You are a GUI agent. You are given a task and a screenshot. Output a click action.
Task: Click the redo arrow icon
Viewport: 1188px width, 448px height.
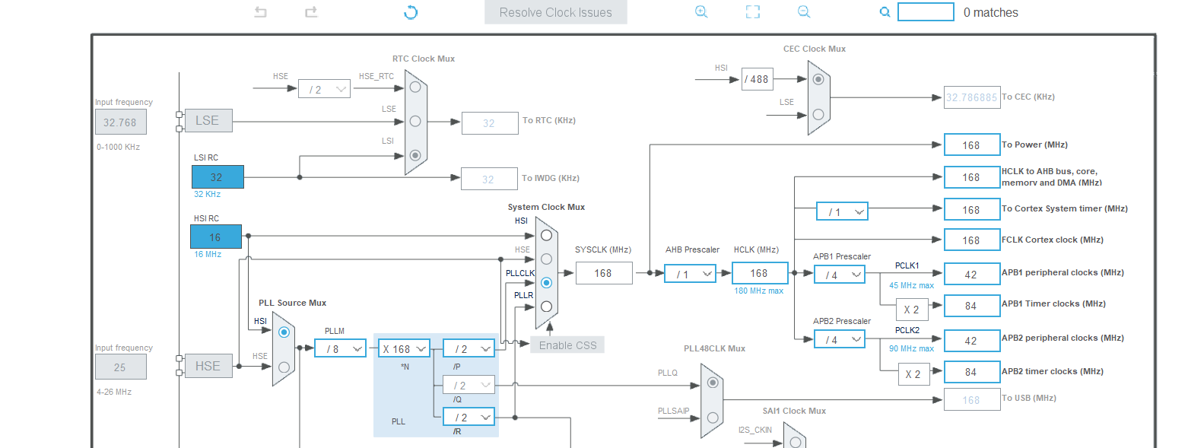[x=311, y=12]
